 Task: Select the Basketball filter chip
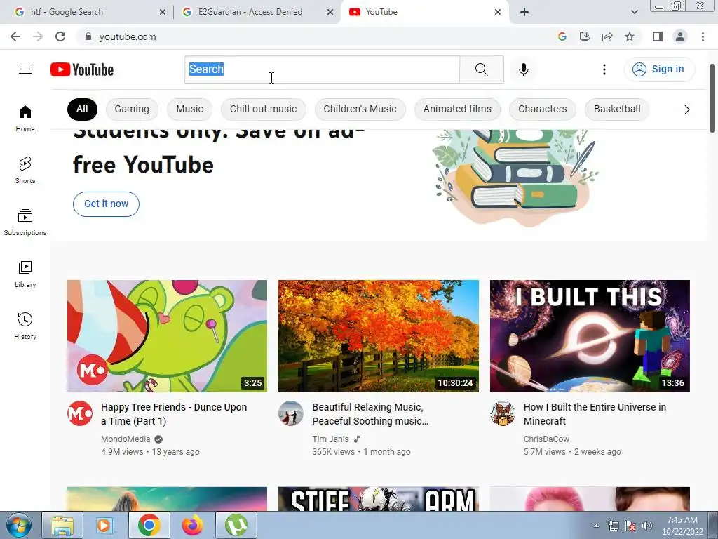tap(617, 109)
